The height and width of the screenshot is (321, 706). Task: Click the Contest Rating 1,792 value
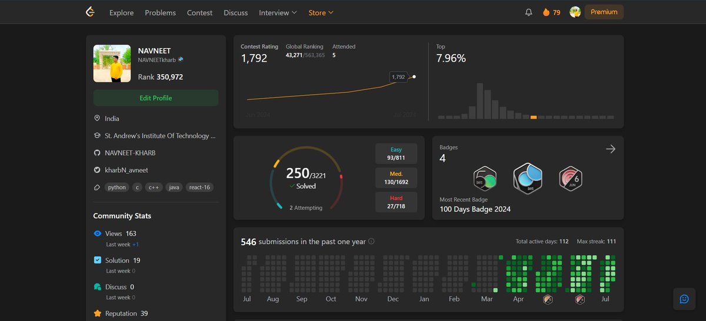(x=254, y=58)
